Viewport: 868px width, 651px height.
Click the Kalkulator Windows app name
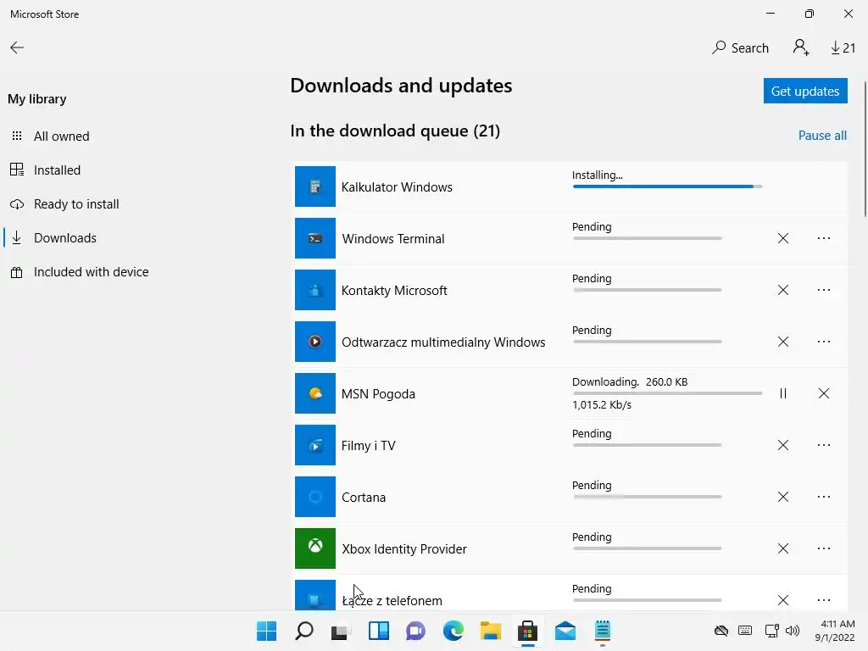tap(397, 187)
